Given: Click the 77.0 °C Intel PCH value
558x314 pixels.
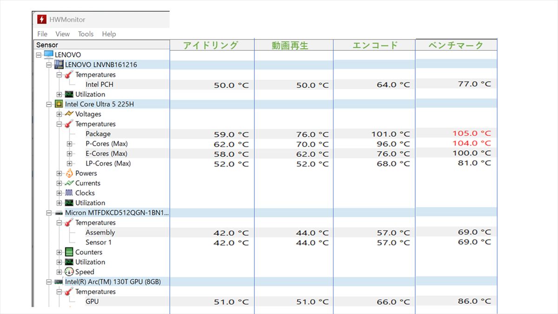Looking at the screenshot, I should coord(474,84).
